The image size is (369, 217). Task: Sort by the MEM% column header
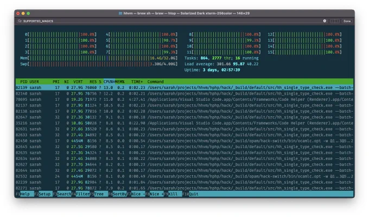(120, 82)
